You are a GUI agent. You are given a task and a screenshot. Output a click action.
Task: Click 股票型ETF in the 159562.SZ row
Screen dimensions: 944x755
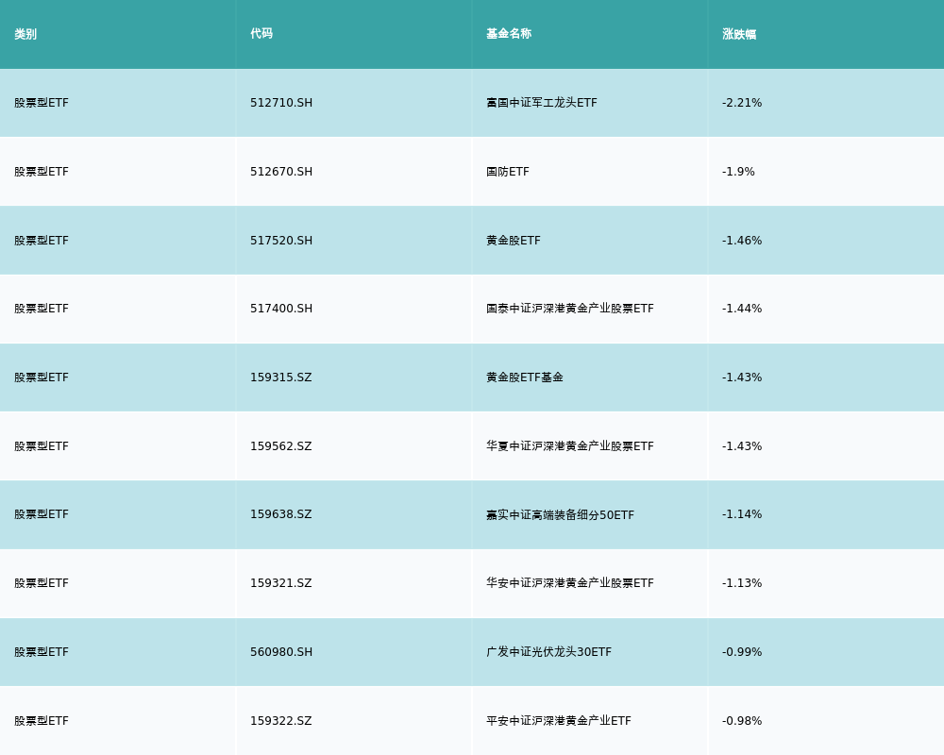click(42, 446)
